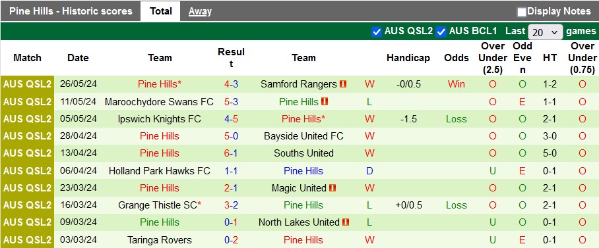Open Ipswich Knights FC team link
Image resolution: width=599 pixels, height=248 pixels.
[x=159, y=119]
